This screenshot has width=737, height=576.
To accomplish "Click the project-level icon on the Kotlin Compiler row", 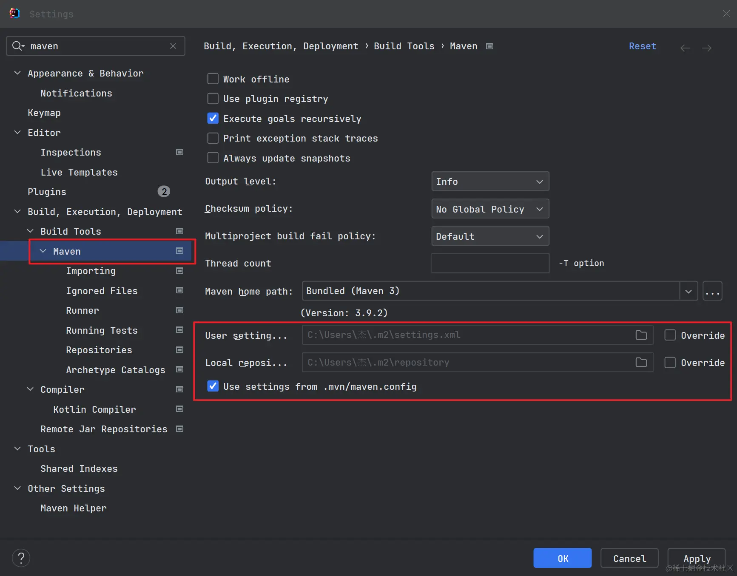I will click(179, 409).
